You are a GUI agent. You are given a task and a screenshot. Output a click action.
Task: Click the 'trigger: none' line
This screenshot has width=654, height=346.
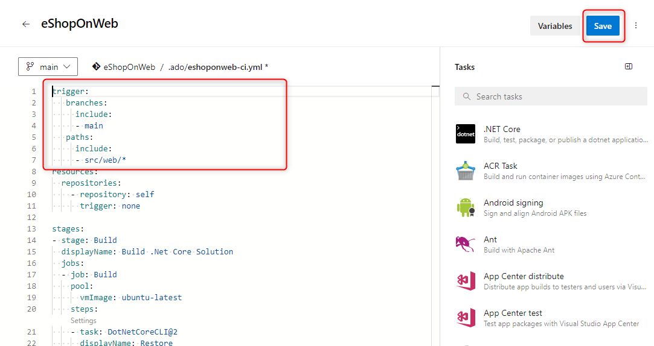(110, 206)
